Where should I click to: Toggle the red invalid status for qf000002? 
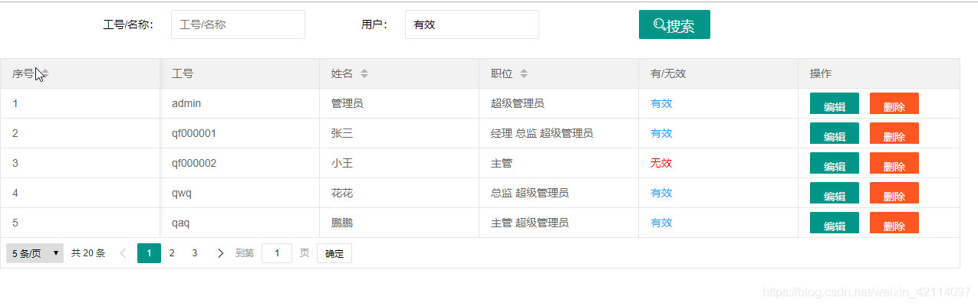(661, 163)
